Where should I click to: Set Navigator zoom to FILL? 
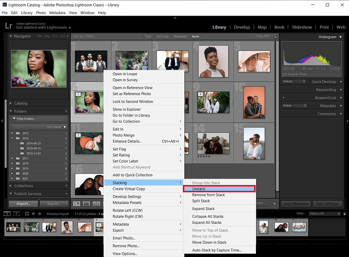coord(48,36)
